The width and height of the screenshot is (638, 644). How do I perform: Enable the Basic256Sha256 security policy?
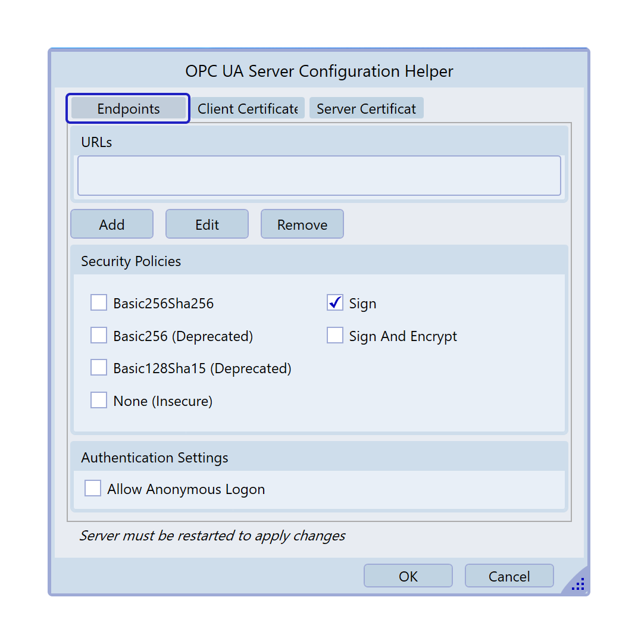coord(99,303)
